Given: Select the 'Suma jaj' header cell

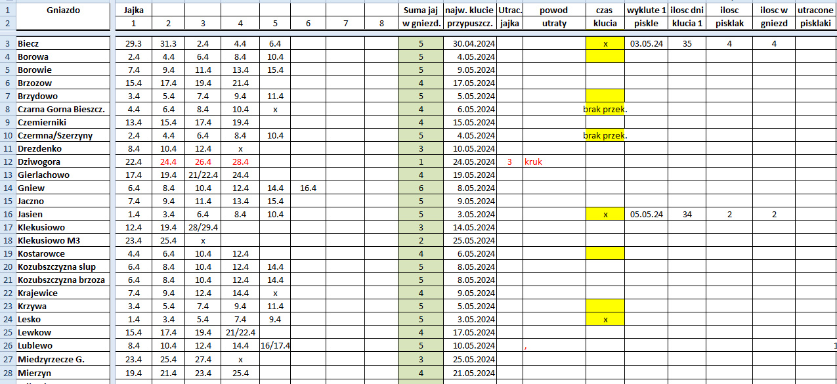Looking at the screenshot, I should pos(420,10).
